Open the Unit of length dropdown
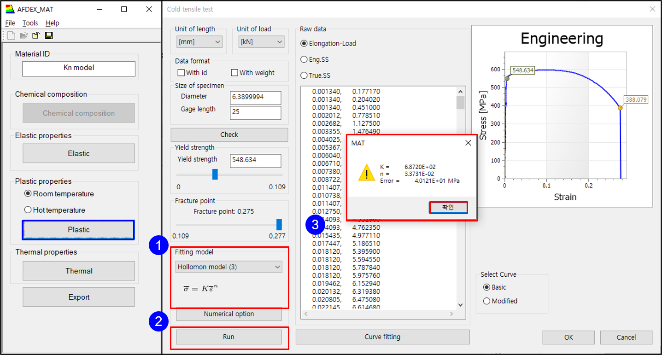 (199, 42)
